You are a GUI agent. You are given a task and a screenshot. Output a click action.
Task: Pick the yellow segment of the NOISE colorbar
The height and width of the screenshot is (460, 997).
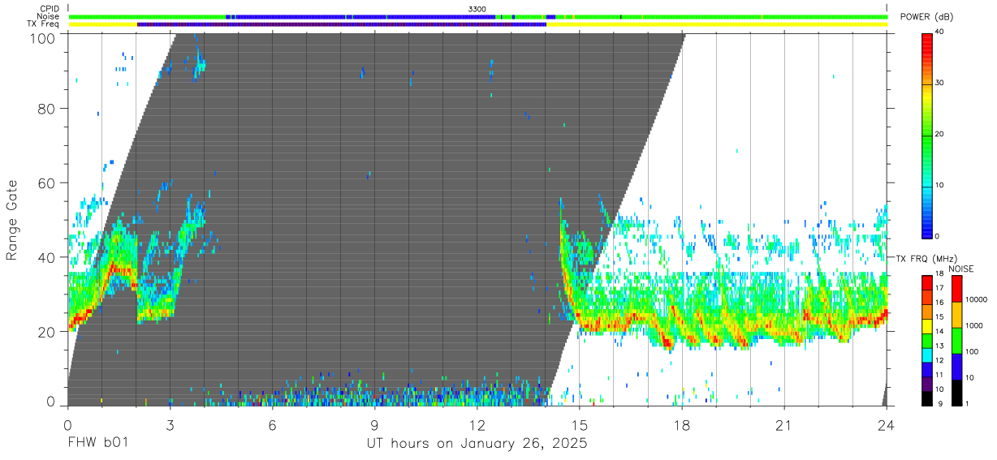click(957, 315)
